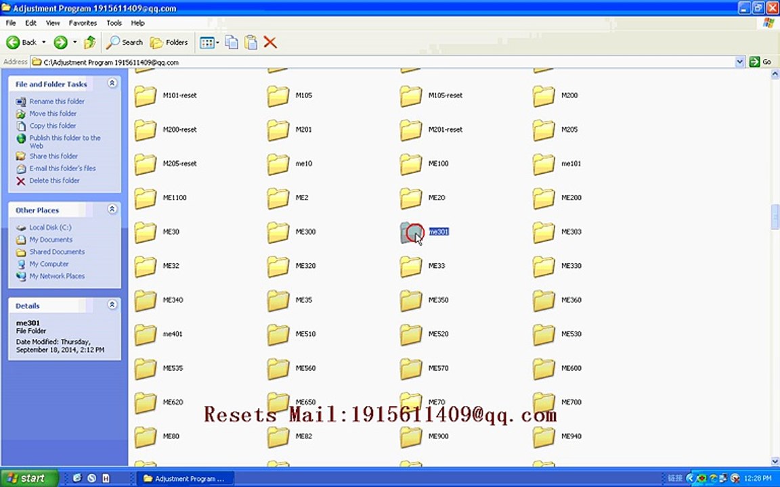Click the ME940 folder name

point(571,436)
